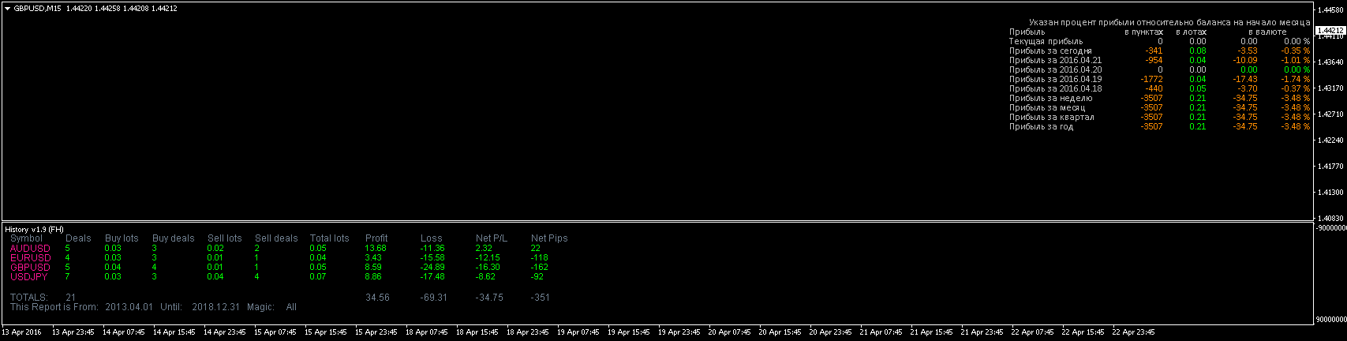
Task: Click the Loss column header
Action: (432, 238)
